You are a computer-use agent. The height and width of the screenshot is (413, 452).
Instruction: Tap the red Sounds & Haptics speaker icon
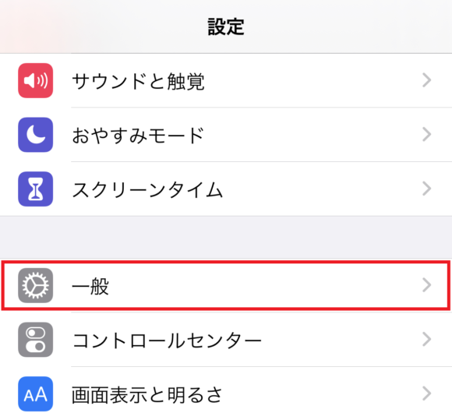tap(35, 80)
